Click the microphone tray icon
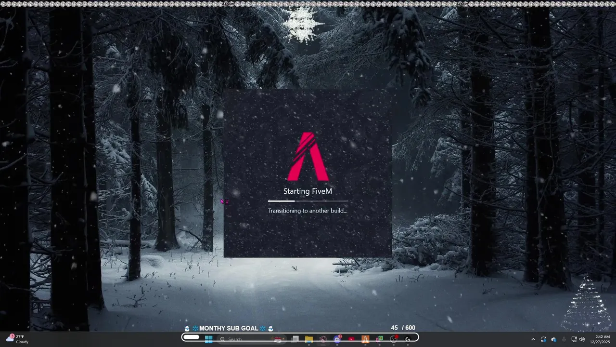Viewport: 616px width, 347px height. tap(564, 339)
